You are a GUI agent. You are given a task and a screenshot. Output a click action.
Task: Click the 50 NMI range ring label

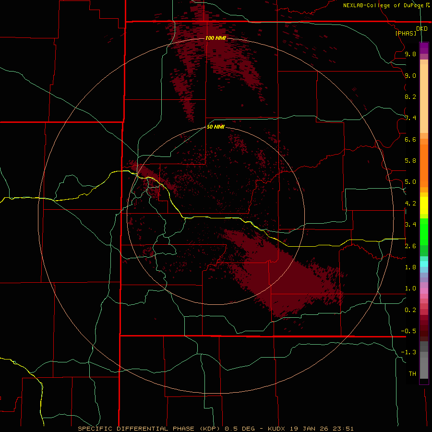[x=216, y=127]
